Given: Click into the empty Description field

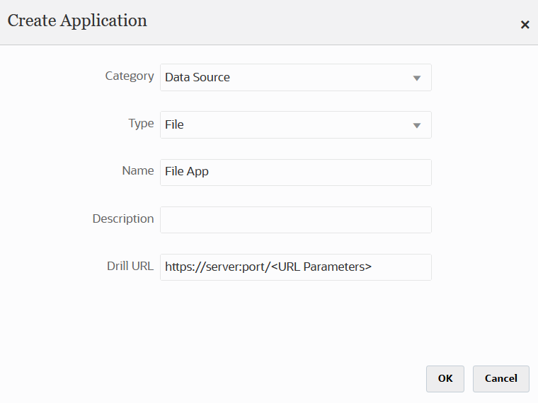Looking at the screenshot, I should 295,220.
